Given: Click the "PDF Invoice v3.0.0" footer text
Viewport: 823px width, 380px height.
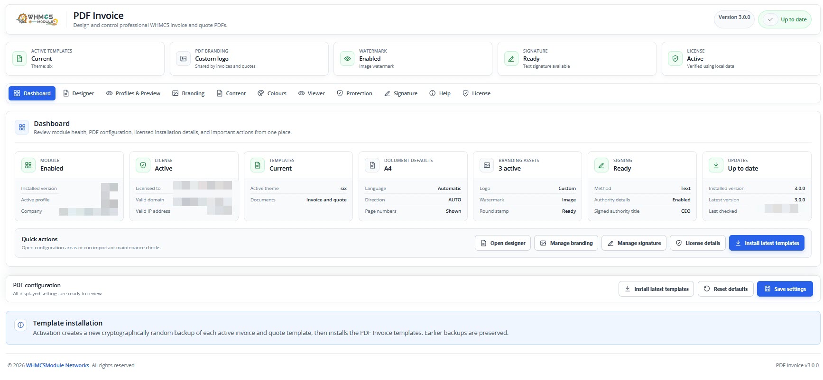Looking at the screenshot, I should [797, 365].
